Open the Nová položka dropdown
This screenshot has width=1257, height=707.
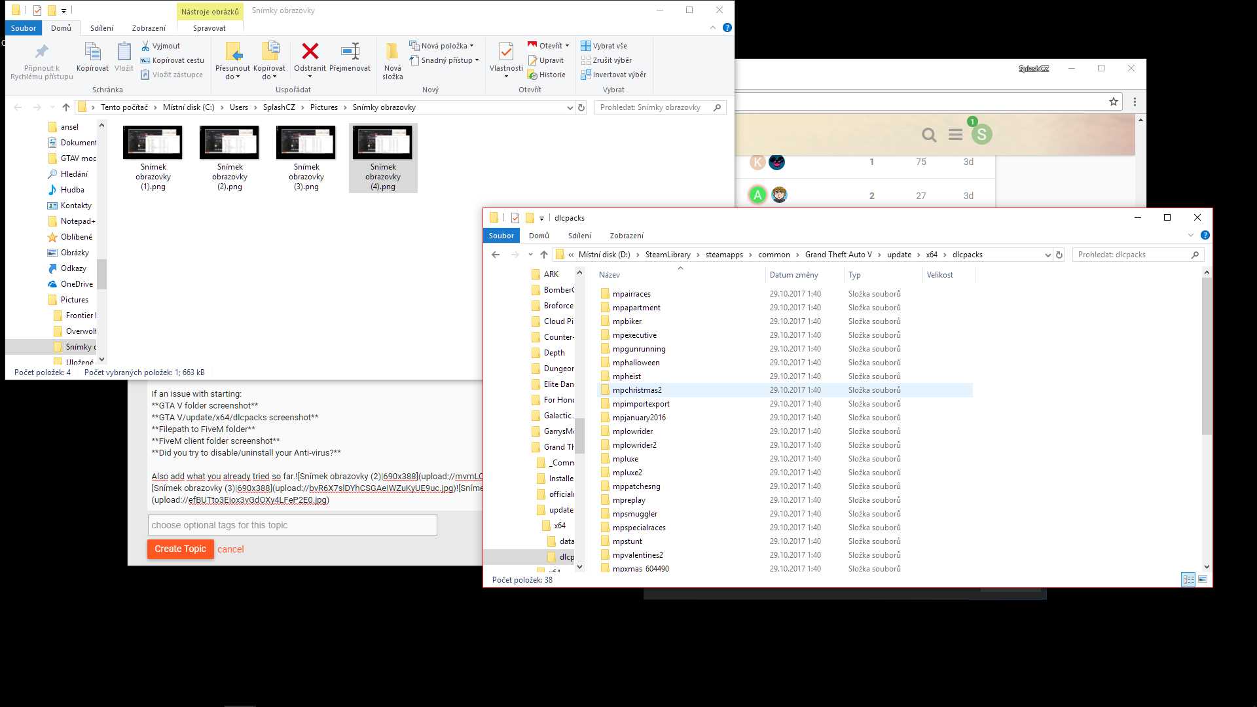tap(441, 46)
